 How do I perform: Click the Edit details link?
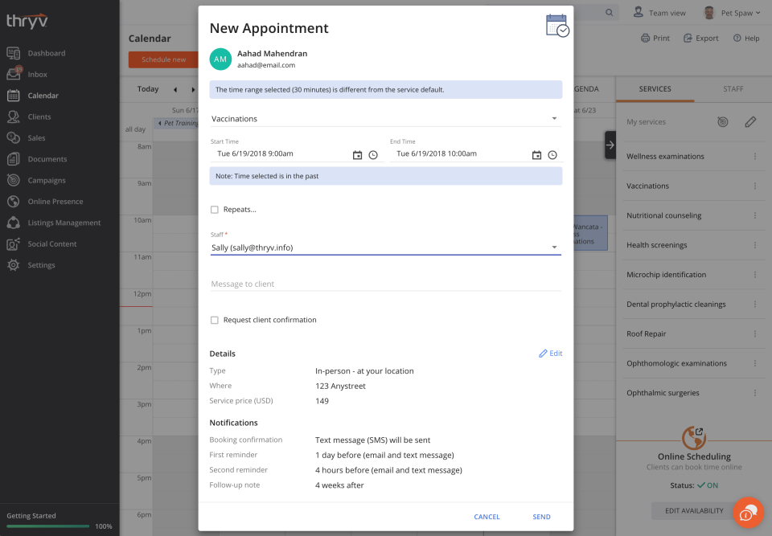point(551,354)
